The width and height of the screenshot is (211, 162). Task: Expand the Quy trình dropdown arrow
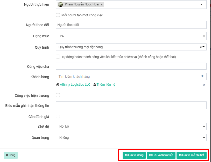click(203, 47)
